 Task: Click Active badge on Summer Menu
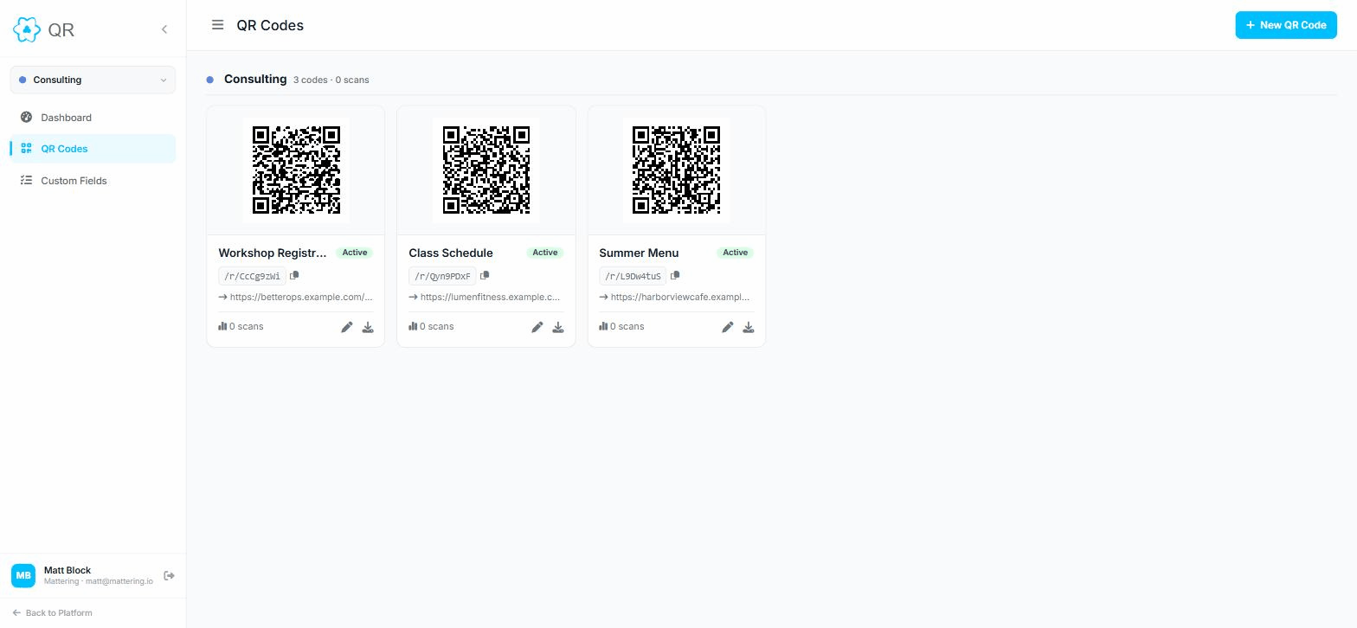[736, 253]
